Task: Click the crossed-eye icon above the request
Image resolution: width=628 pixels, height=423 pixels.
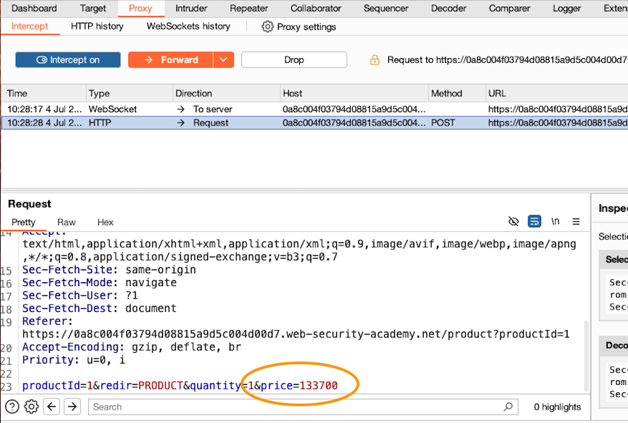Action: [x=513, y=221]
